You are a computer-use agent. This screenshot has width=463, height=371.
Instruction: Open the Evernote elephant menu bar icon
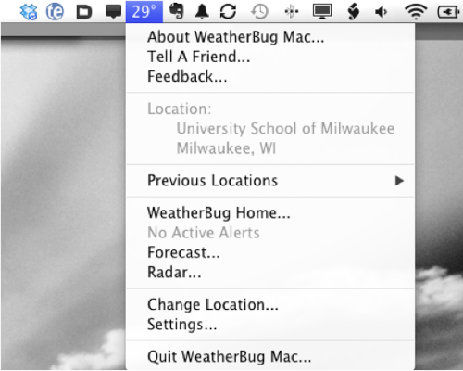pyautogui.click(x=177, y=11)
